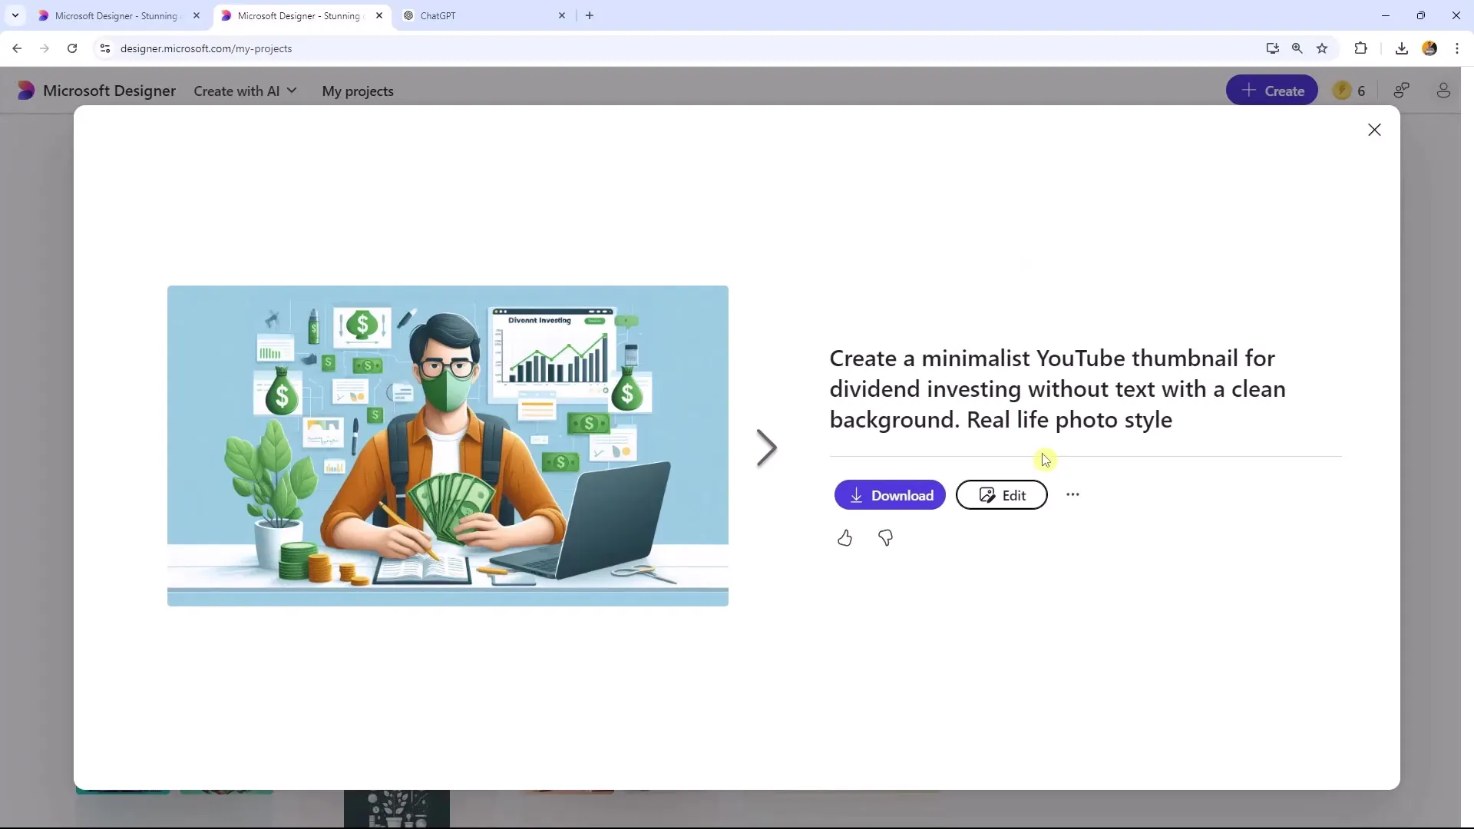Image resolution: width=1474 pixels, height=829 pixels.
Task: Click the address bar URL field
Action: pyautogui.click(x=206, y=48)
